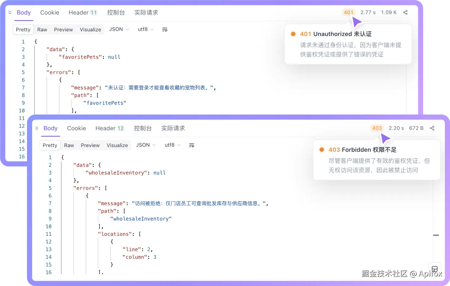Click the 未认证 error message string
This screenshot has height=286, width=450.
tap(159, 88)
